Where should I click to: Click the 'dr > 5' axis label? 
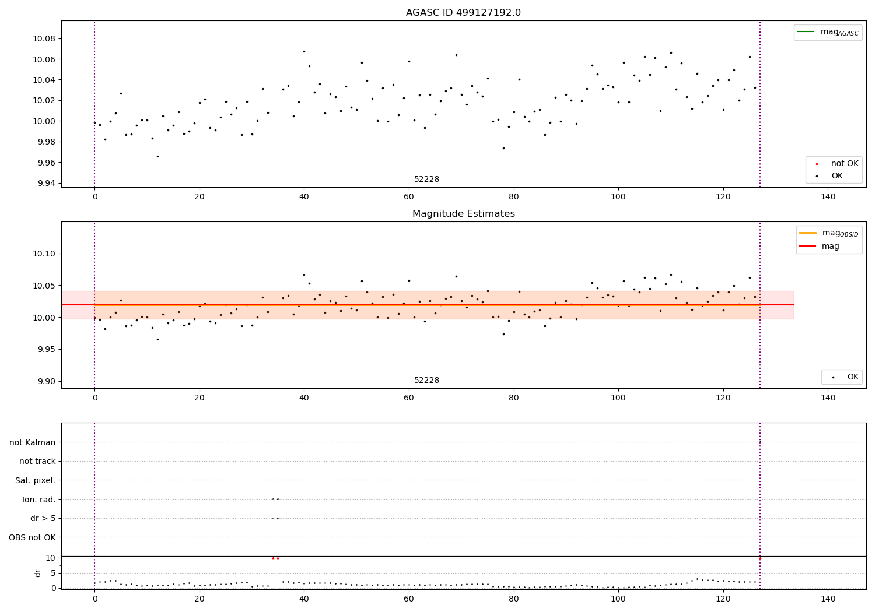[43, 519]
